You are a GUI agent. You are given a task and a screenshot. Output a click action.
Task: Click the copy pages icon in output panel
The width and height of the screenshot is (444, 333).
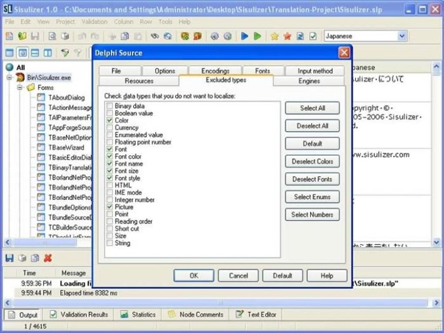[x=35, y=258]
